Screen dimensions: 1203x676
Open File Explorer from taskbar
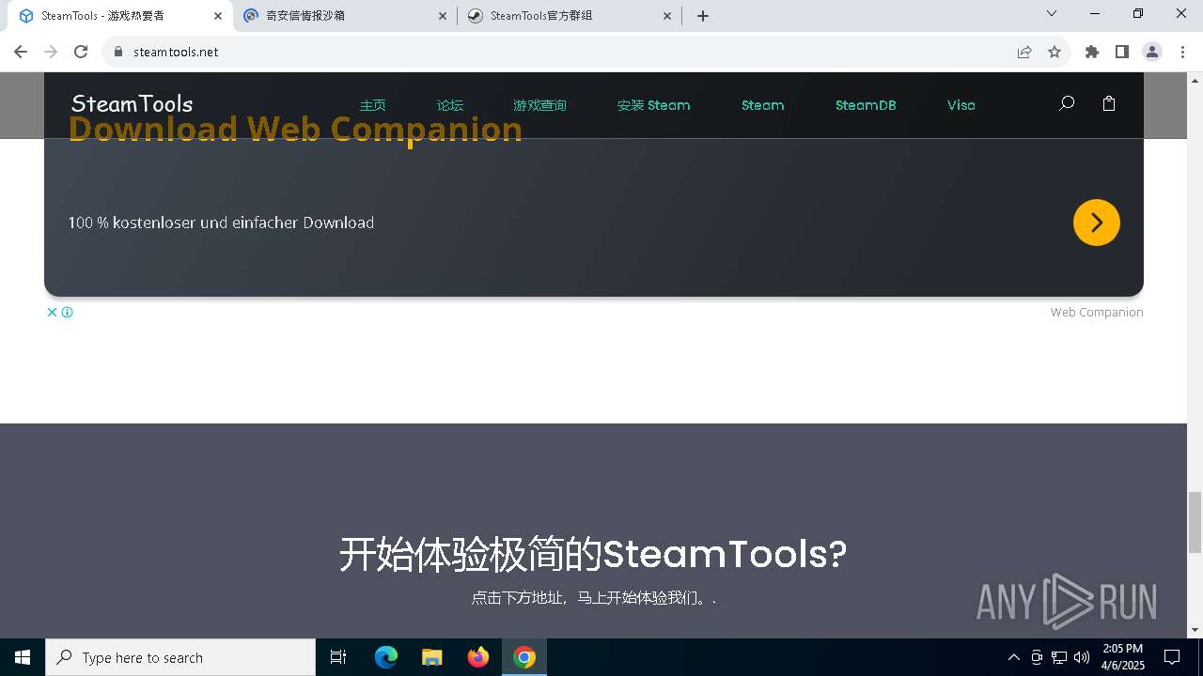coord(431,657)
